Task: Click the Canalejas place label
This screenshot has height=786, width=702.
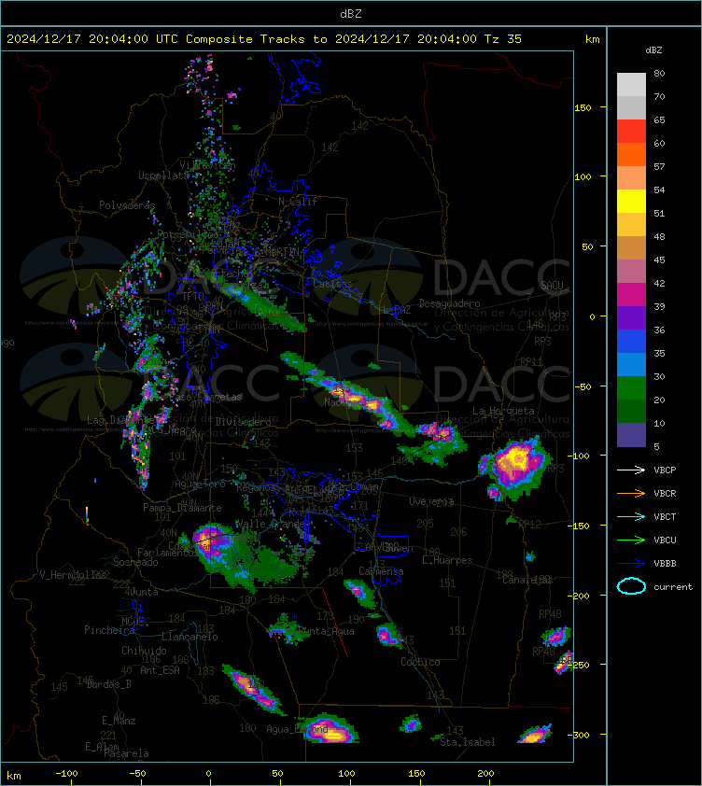Action: (x=527, y=580)
